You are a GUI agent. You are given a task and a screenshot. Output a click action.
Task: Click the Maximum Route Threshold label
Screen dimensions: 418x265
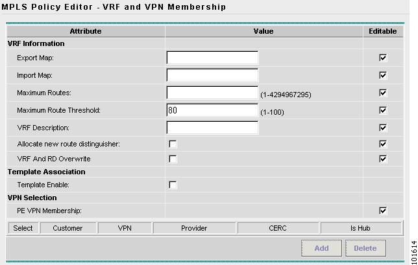click(58, 110)
